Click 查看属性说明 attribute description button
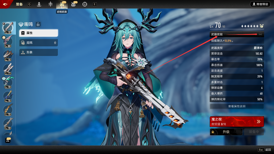Image resolution: width=274 pixels, height=154 pixels. (237, 106)
